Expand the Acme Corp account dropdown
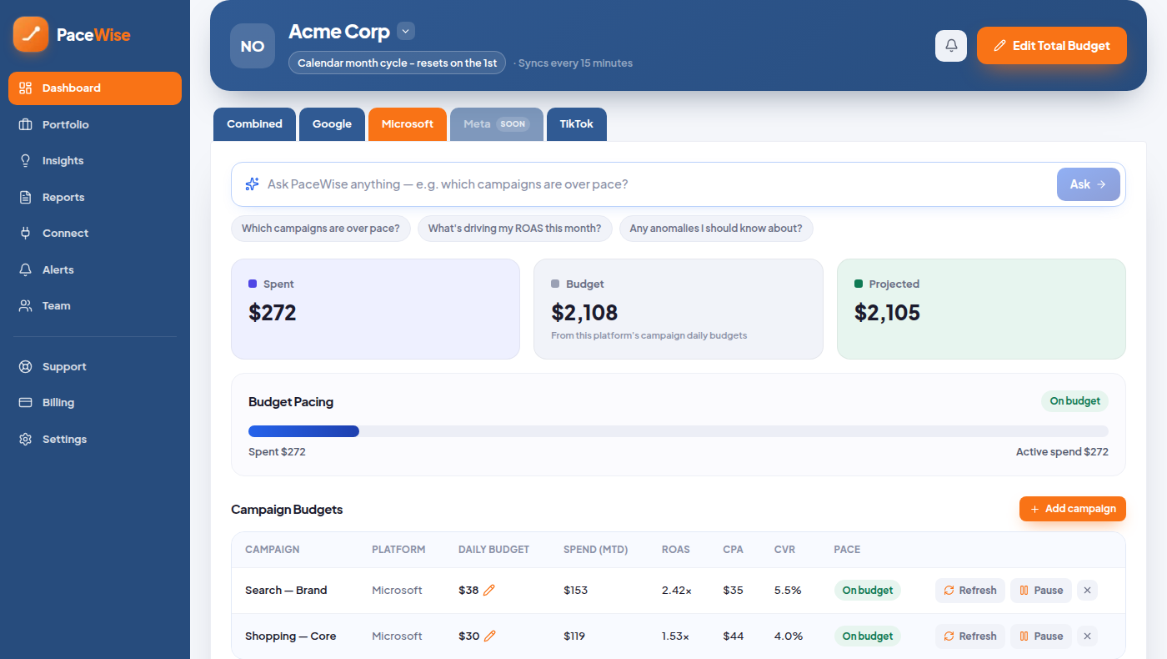 [x=406, y=32]
